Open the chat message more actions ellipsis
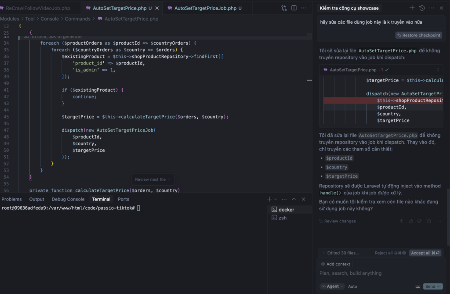 pyautogui.click(x=439, y=221)
